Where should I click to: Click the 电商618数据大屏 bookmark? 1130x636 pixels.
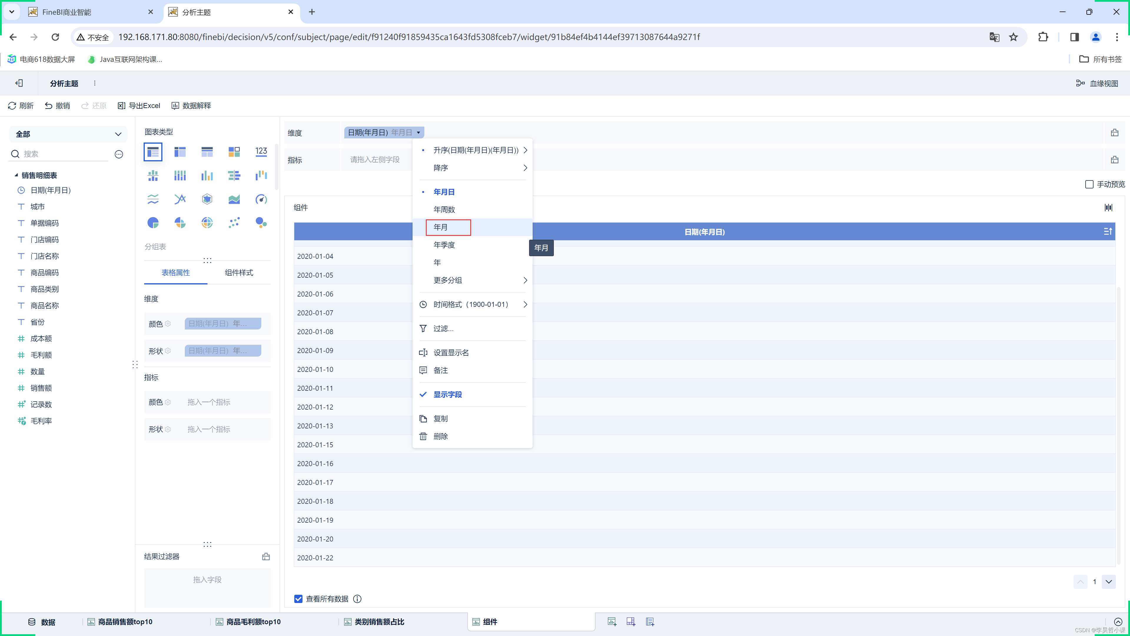tap(42, 59)
